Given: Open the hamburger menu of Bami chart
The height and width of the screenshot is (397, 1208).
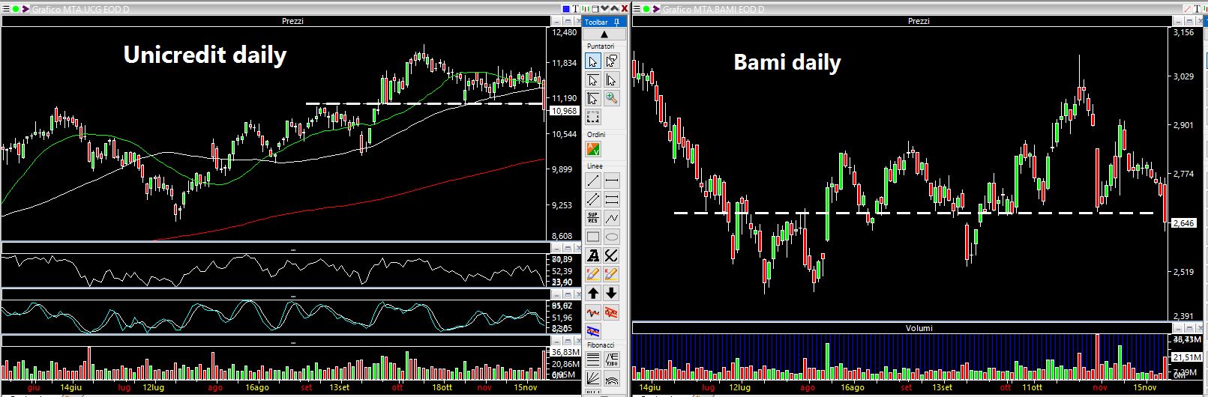Looking at the screenshot, I should pos(637,9).
